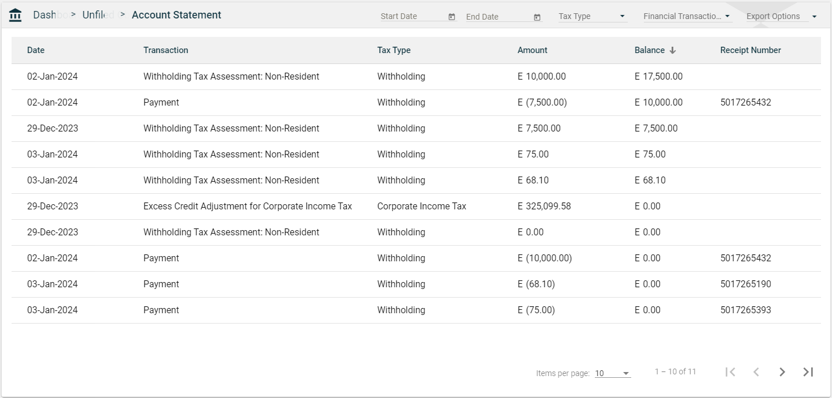
Task: Click into the Start Date field
Action: point(413,16)
